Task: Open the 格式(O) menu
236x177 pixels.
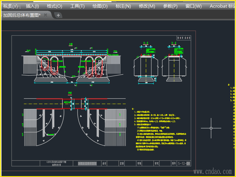Action: pyautogui.click(x=54, y=6)
